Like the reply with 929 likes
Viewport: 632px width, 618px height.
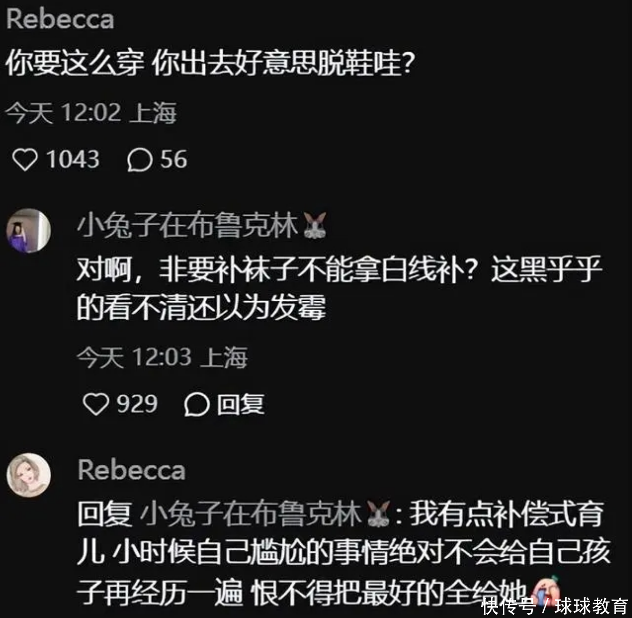tap(95, 404)
